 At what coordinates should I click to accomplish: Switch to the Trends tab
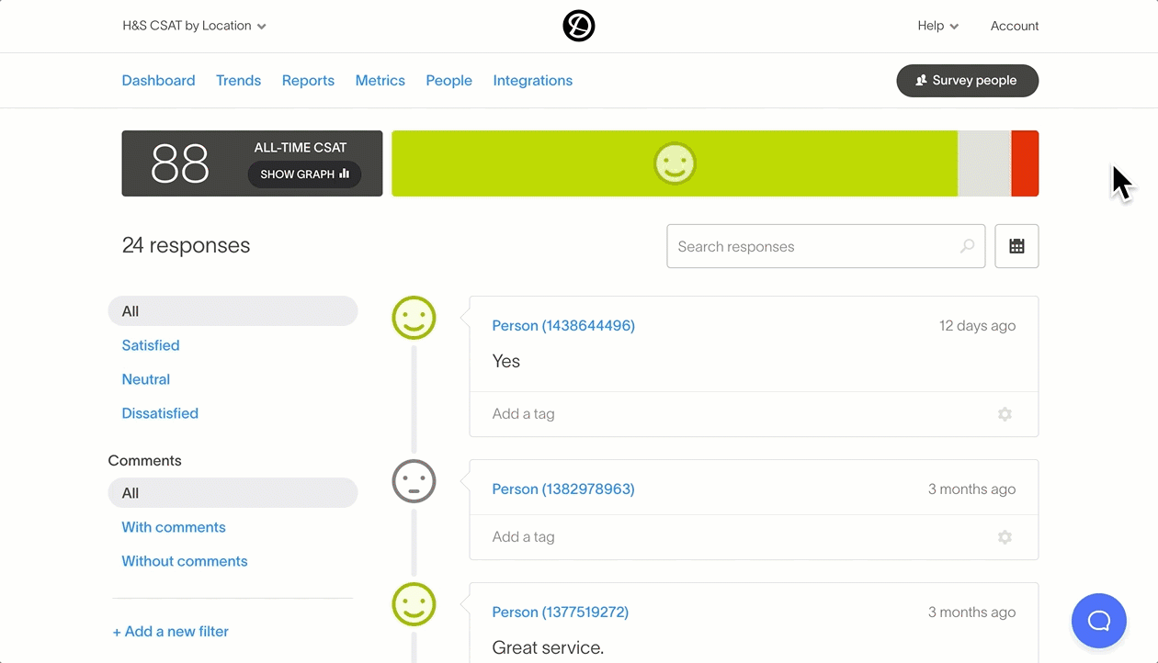238,80
